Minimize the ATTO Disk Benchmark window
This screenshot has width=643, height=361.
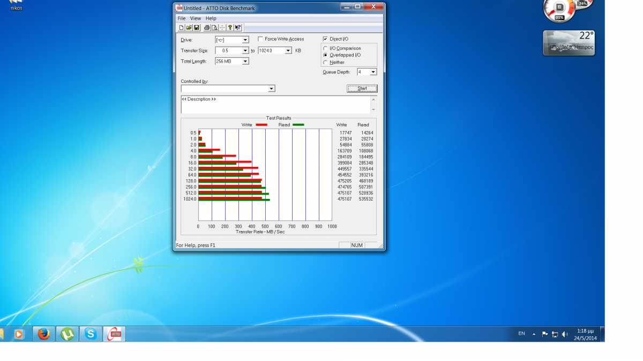click(347, 6)
